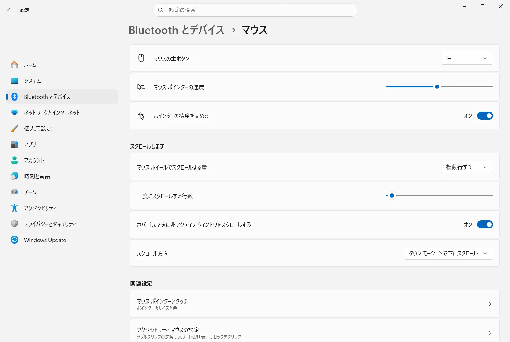Select アクセシビリティ in the sidebar
The width and height of the screenshot is (510, 342).
point(62,208)
